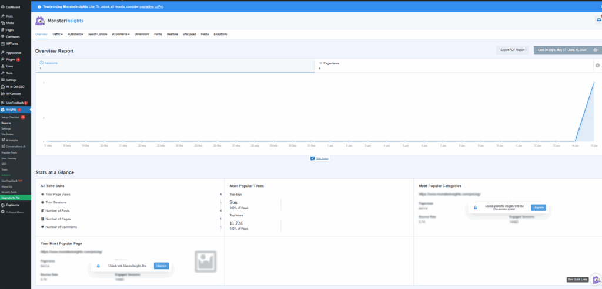Open the Duplicator icon

(x=3, y=205)
